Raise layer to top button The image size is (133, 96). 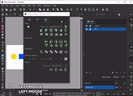[113, 73]
